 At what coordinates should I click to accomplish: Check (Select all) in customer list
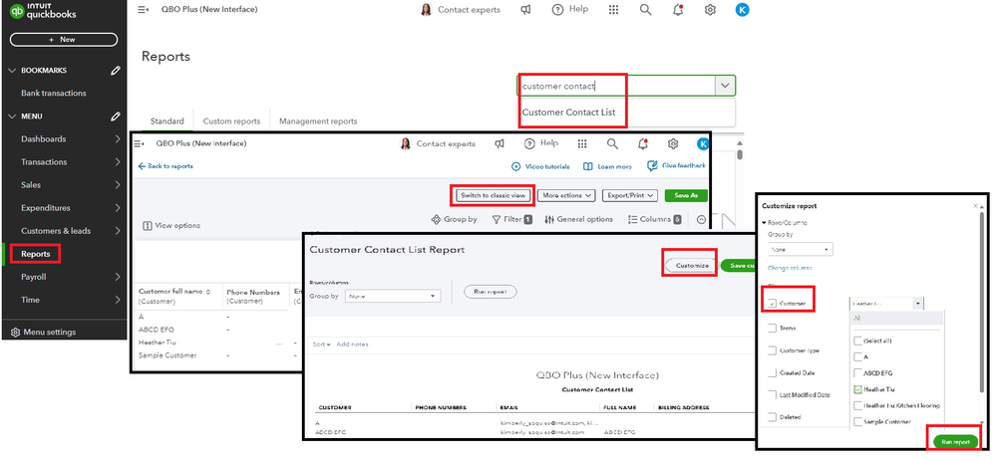click(858, 341)
